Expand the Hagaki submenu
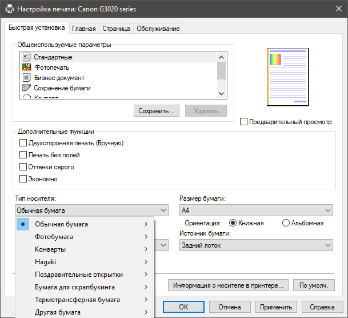The height and width of the screenshot is (318, 348). (85, 262)
